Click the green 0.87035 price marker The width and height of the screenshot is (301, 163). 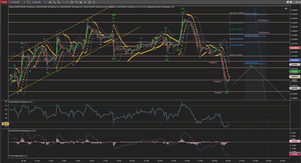295,71
